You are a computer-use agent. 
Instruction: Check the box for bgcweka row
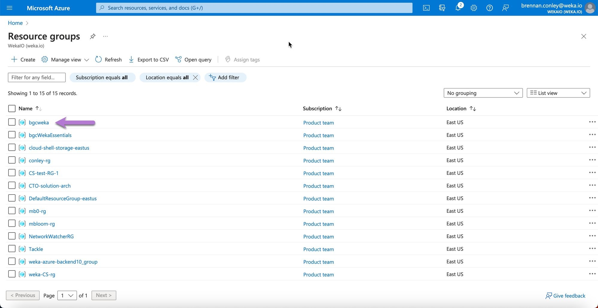point(12,122)
